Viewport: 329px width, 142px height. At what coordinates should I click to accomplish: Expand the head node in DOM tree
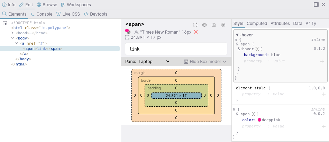(x=12, y=33)
